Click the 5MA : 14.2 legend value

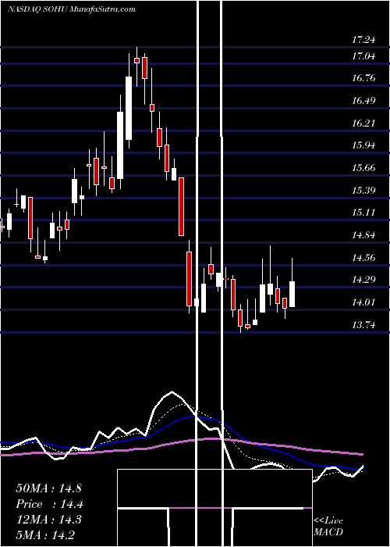[45, 534]
